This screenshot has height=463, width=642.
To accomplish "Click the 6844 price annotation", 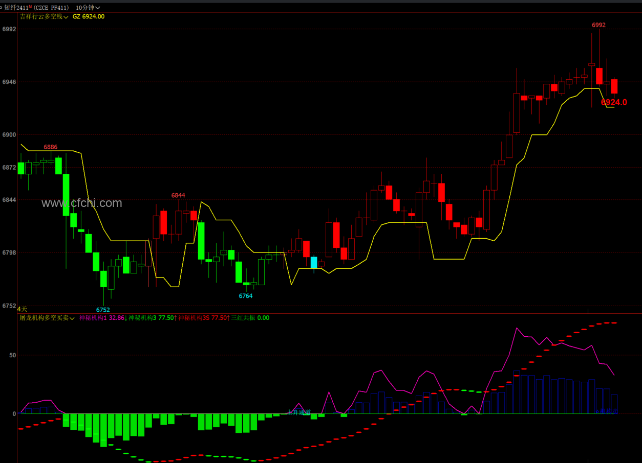I will click(x=178, y=196).
